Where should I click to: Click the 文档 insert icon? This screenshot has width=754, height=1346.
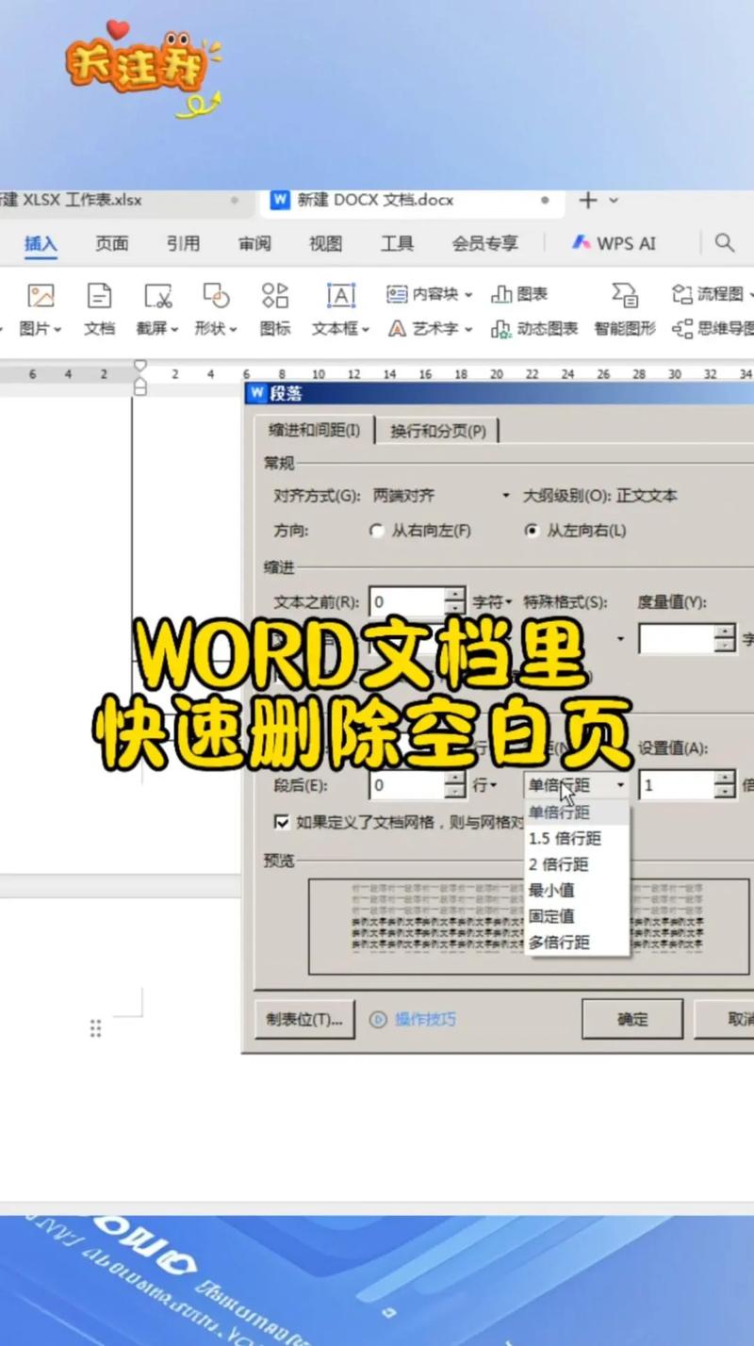(99, 310)
